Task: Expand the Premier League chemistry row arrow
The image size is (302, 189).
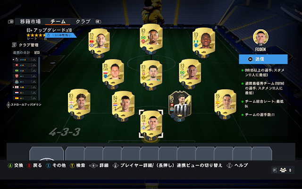Action: [14, 60]
